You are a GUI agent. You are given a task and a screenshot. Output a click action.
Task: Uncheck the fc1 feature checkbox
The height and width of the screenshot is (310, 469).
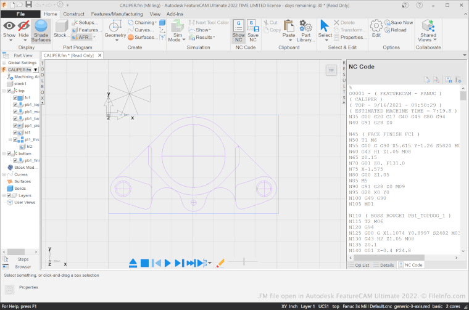tap(15, 97)
